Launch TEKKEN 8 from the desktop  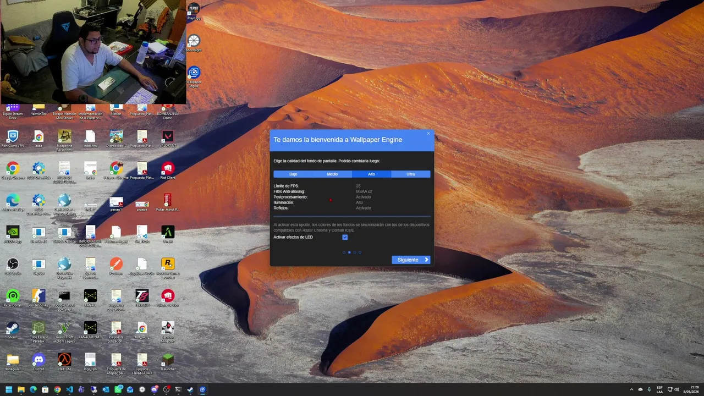click(x=142, y=299)
